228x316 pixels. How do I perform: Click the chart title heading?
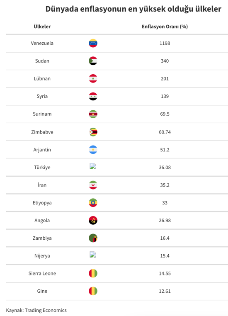click(x=133, y=9)
